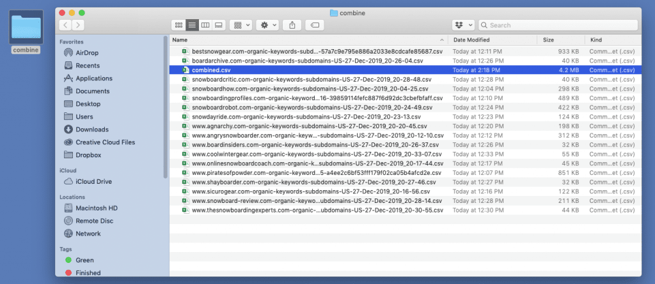Switch Finder to list view

coord(192,25)
